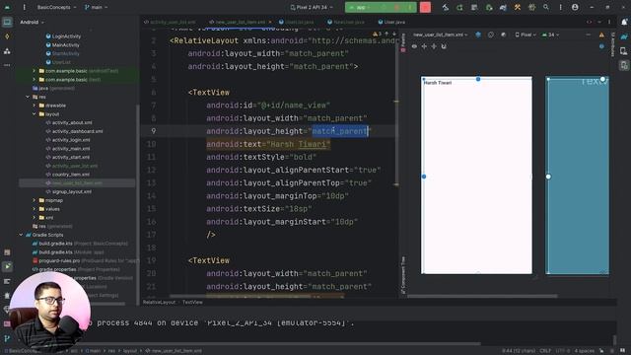Screen dimensions: 631x355
Task: Open the Git branch tool window icon
Action: click(x=7, y=338)
